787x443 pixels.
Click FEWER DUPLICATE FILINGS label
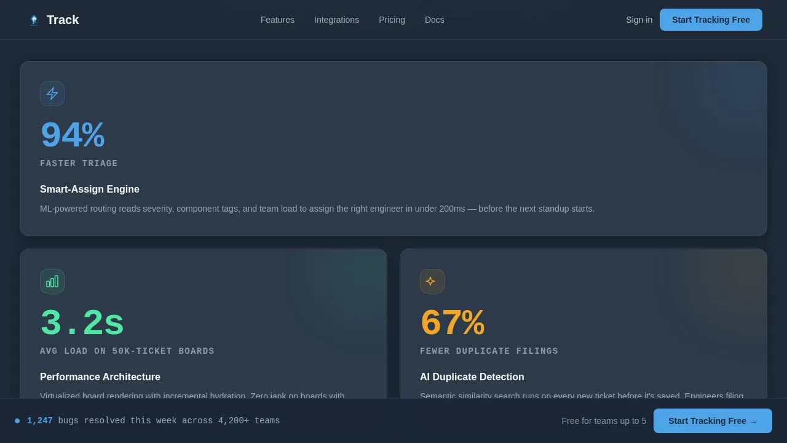click(489, 351)
